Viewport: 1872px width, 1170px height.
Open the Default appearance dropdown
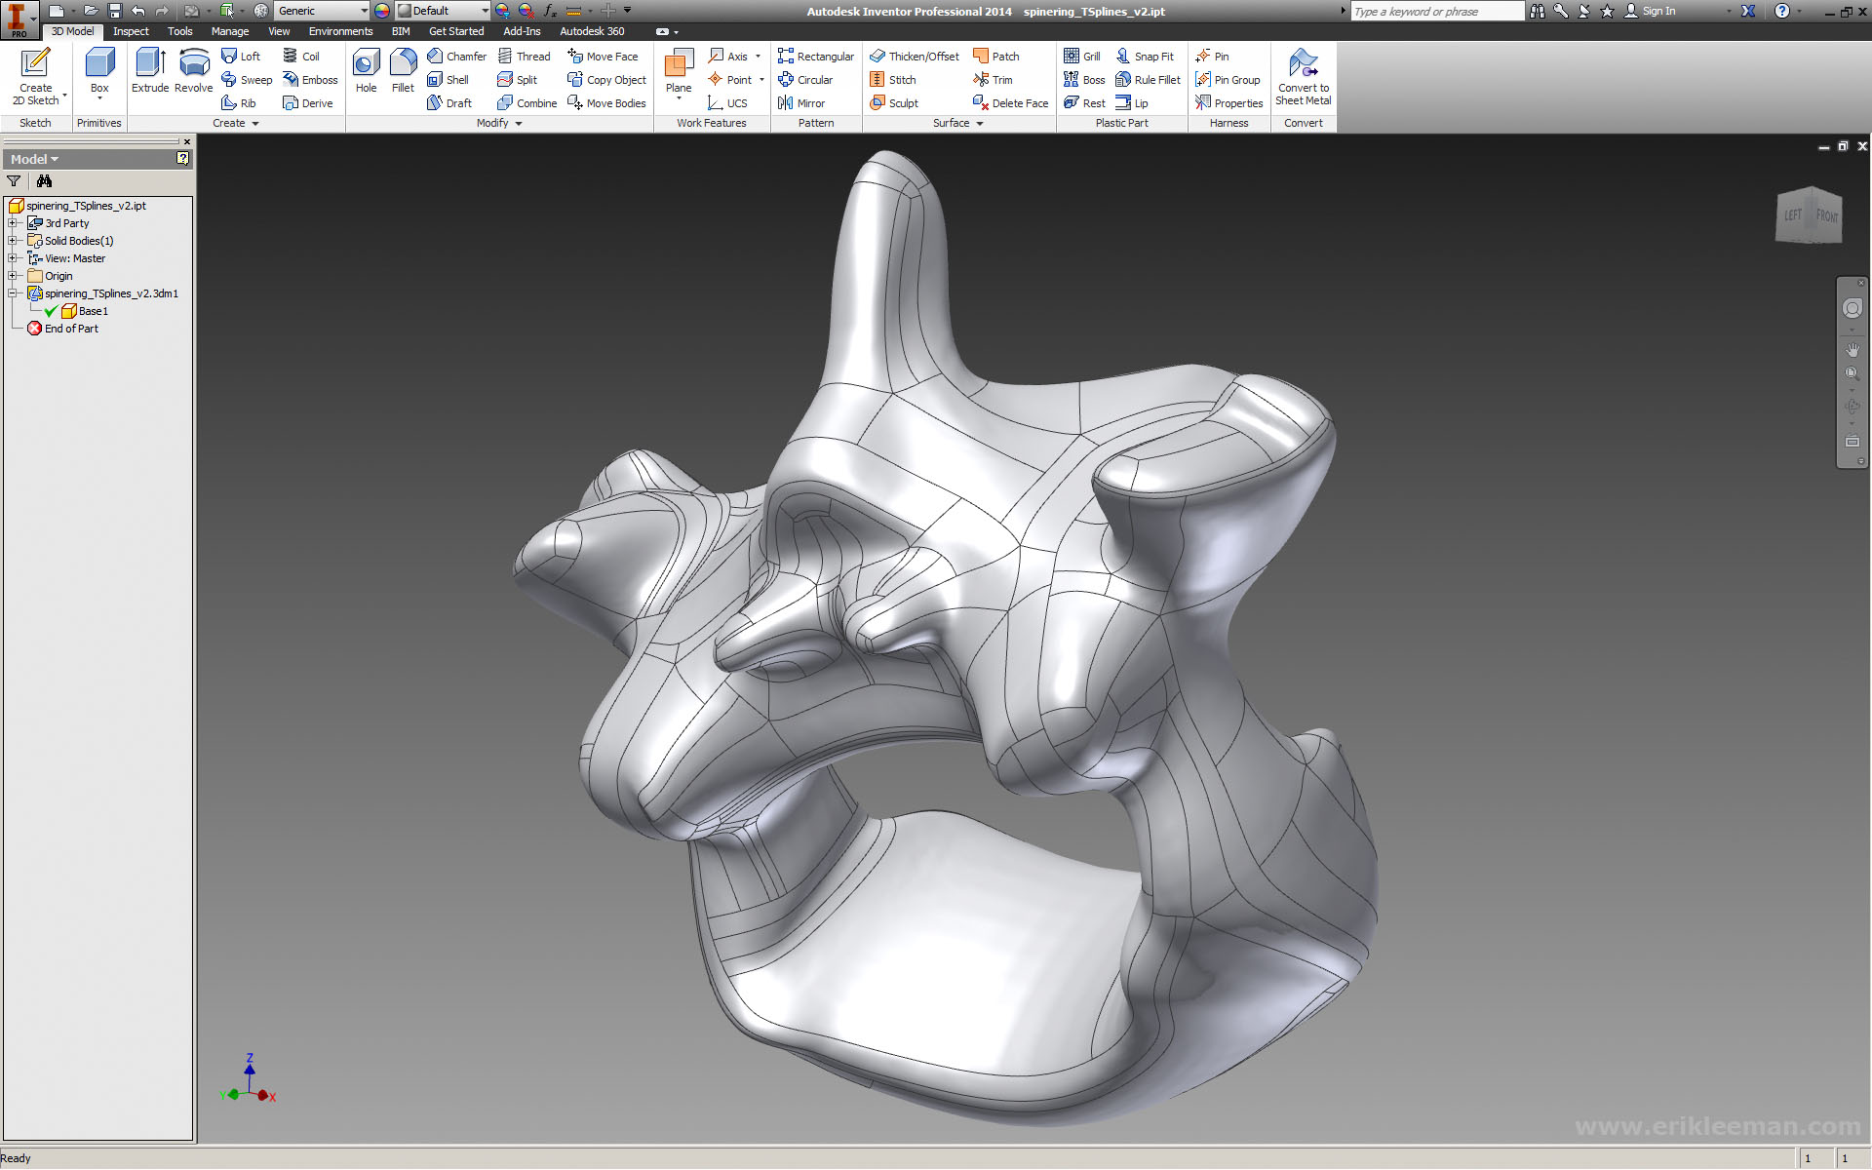[x=485, y=11]
